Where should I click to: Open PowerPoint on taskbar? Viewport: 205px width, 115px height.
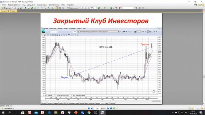pos(76,112)
